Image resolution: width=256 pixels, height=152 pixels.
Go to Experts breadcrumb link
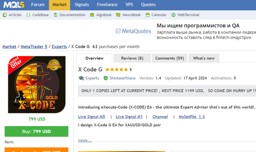pyautogui.click(x=59, y=47)
